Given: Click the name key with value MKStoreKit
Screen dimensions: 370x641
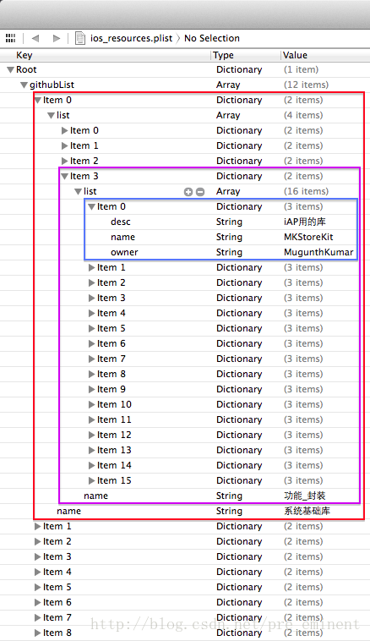Looking at the screenshot, I should click(122, 237).
